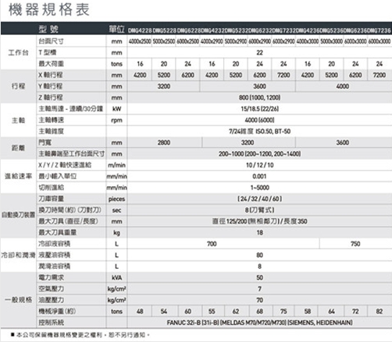Click model column header DMG4228

pyautogui.click(x=140, y=30)
